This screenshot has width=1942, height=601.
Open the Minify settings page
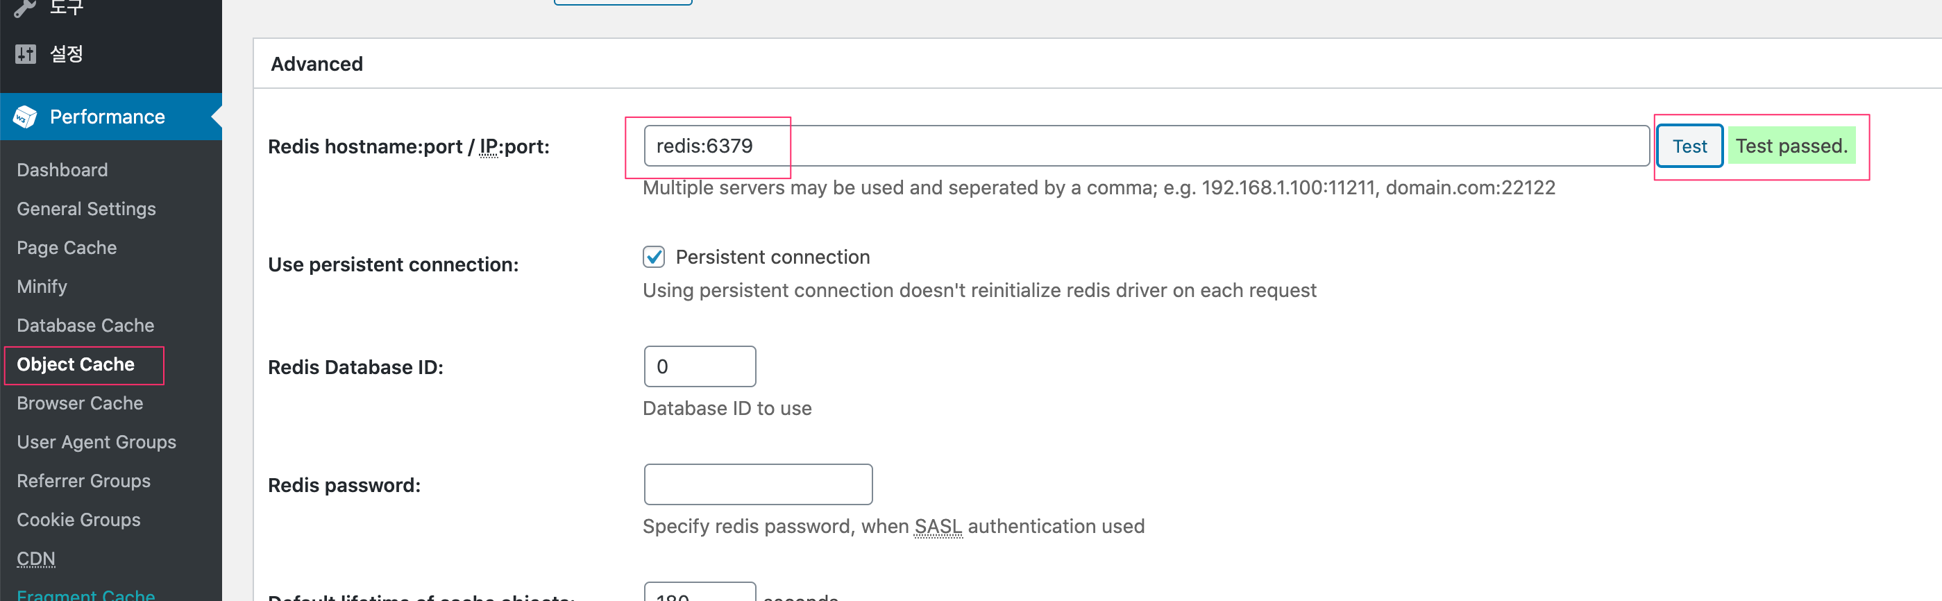click(42, 287)
